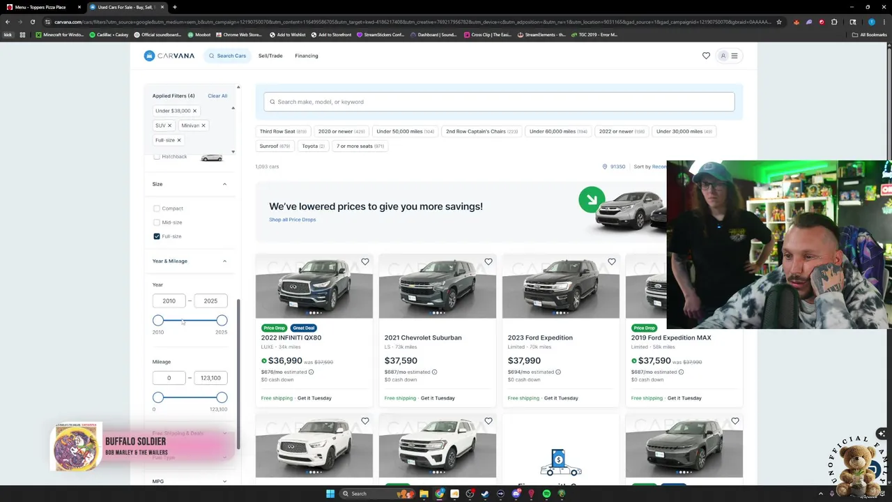Viewport: 892px width, 502px height.
Task: Click the make, model, or keyword search field
Action: (499, 102)
